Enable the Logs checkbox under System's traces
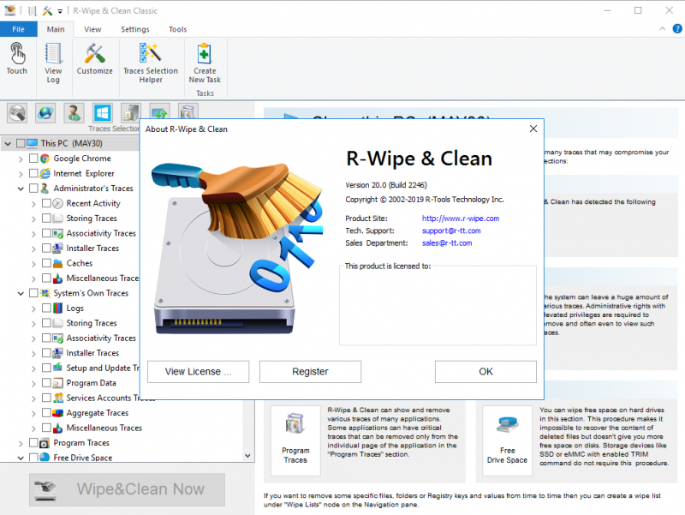The image size is (685, 515). tap(47, 308)
